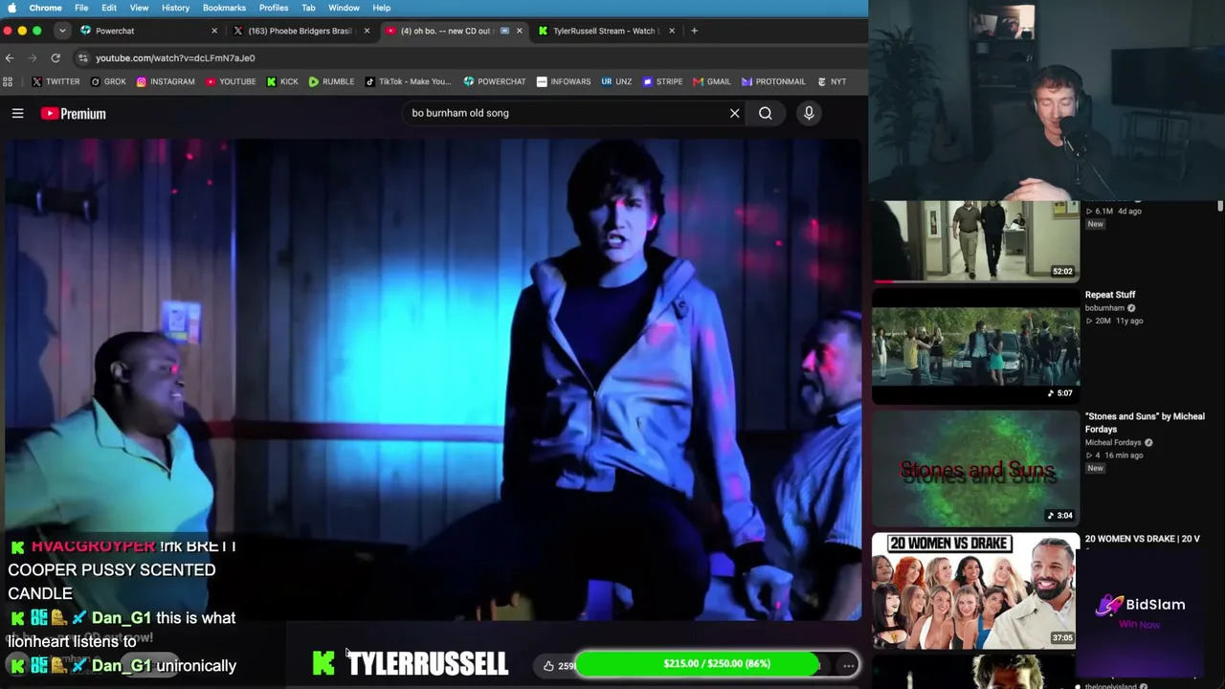Open the STRIPE bookmark

(662, 81)
